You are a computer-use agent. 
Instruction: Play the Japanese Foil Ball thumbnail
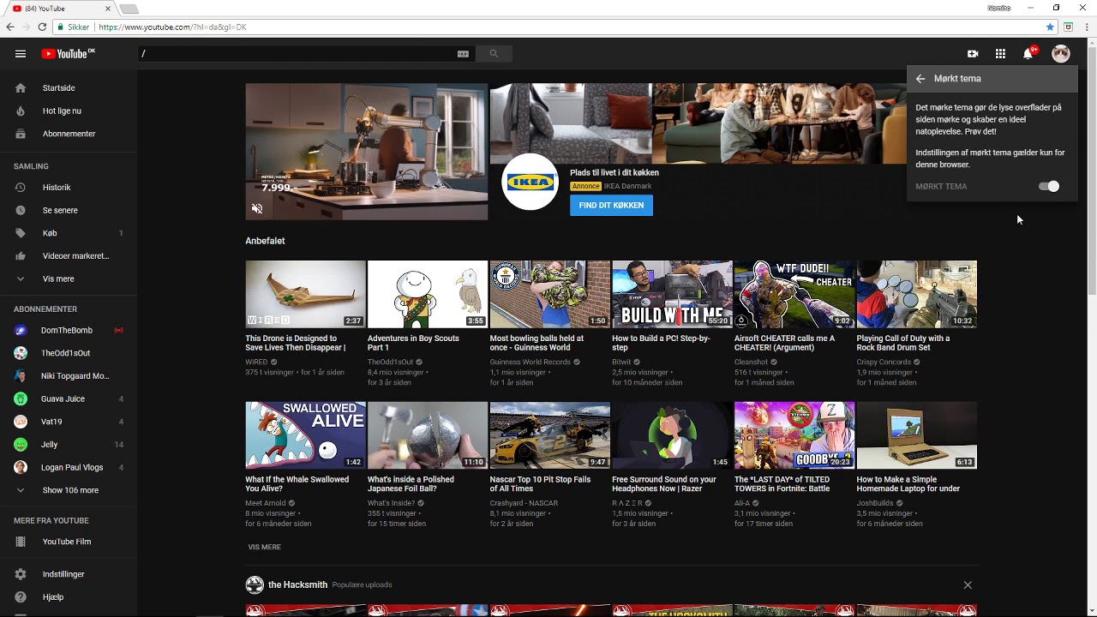[x=428, y=435]
